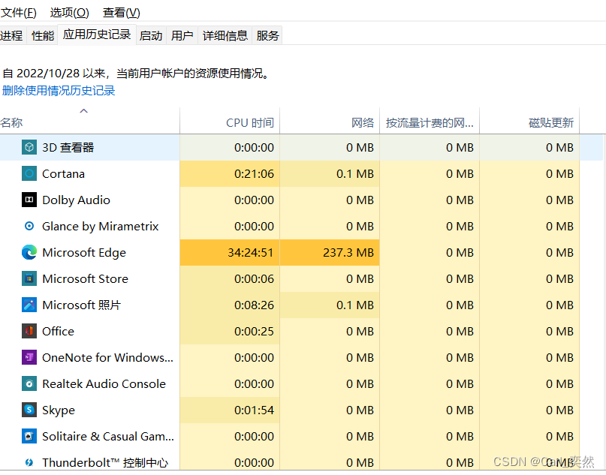Open the 文件(F) menu
The width and height of the screenshot is (606, 475).
coord(18,13)
